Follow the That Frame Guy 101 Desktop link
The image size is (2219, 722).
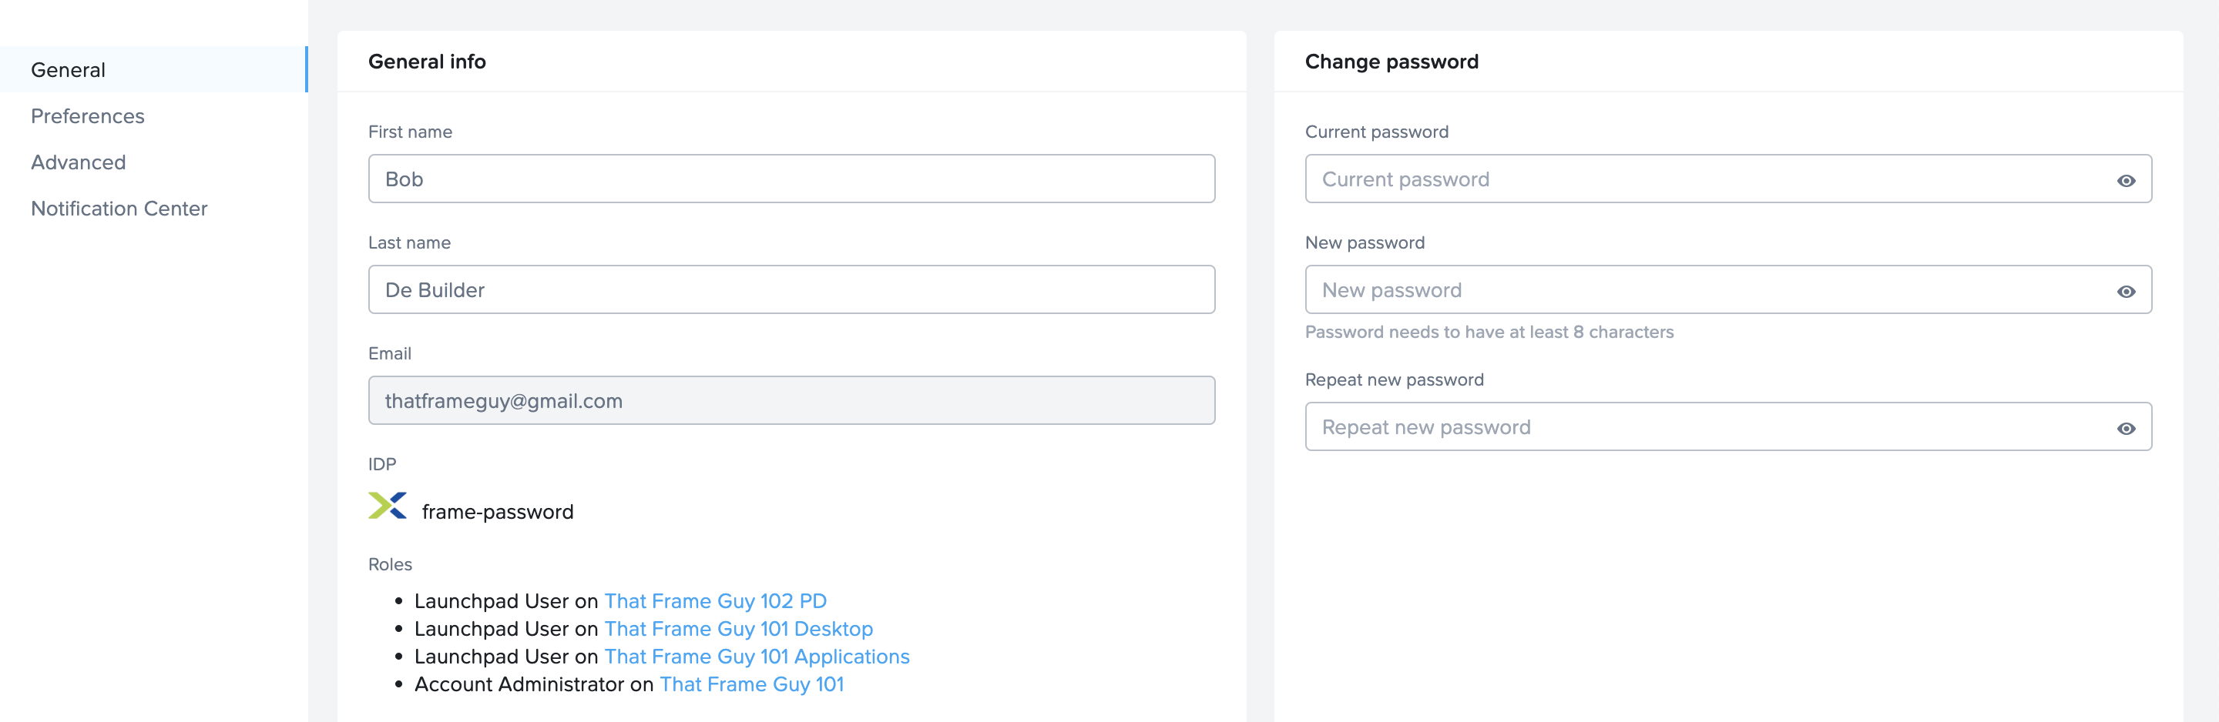click(x=738, y=629)
